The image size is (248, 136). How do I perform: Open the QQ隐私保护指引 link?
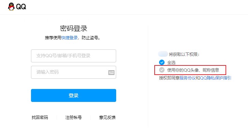click(x=216, y=78)
